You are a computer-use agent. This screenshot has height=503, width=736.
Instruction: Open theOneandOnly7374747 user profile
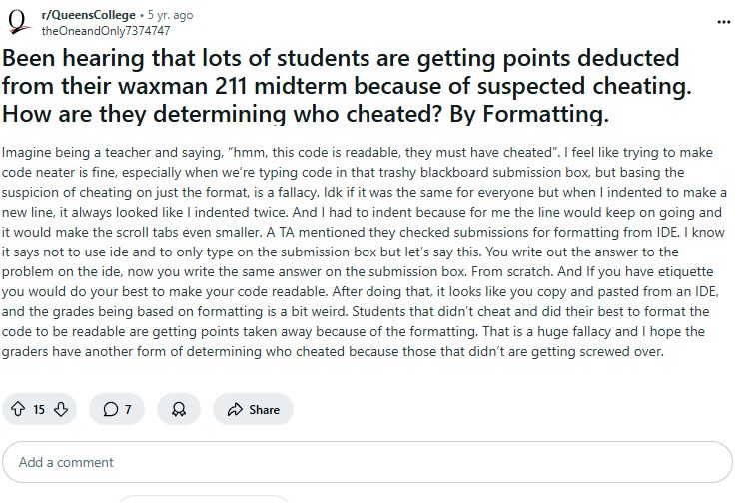(x=106, y=31)
